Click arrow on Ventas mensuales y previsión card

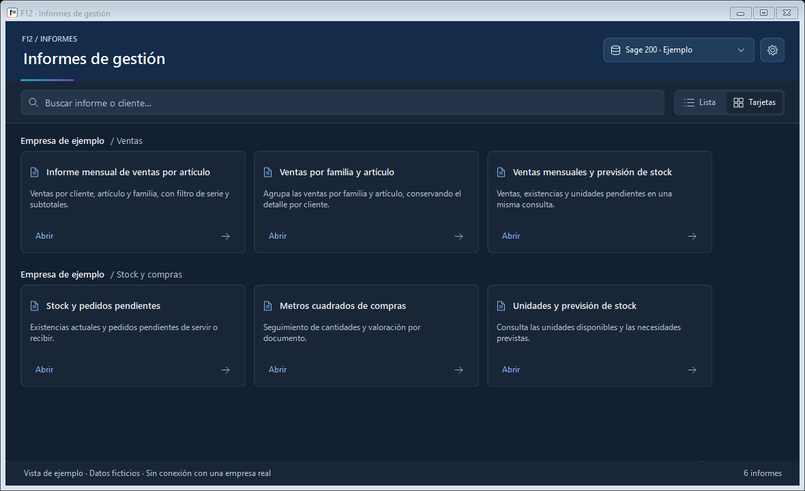tap(692, 236)
